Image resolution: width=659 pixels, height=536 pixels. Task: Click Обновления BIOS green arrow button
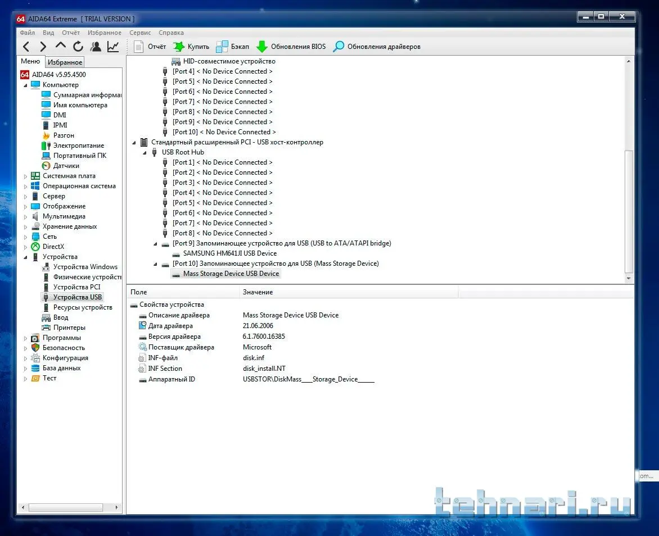coord(291,47)
